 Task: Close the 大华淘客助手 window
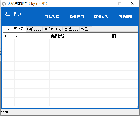click(133, 4)
